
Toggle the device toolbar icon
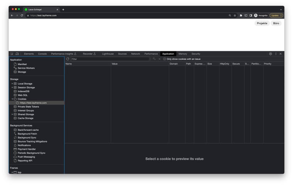click(x=17, y=54)
